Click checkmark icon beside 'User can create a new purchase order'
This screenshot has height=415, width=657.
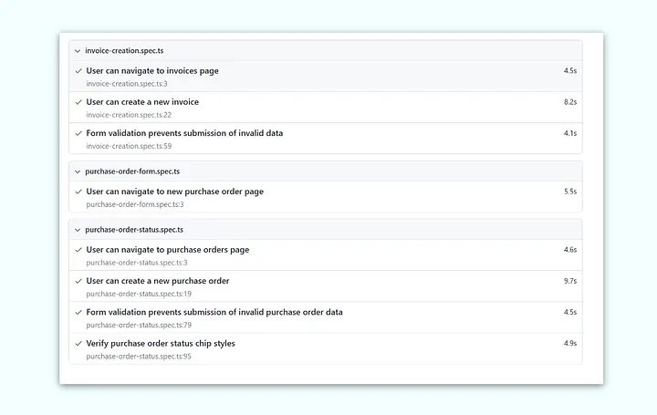tap(78, 281)
